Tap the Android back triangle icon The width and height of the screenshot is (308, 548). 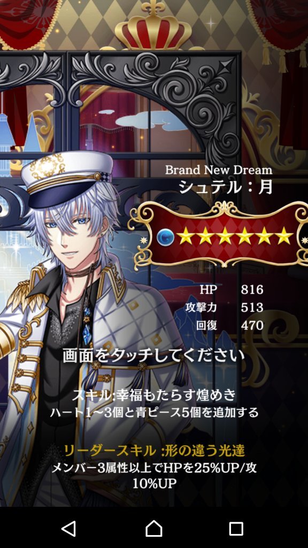69,528
